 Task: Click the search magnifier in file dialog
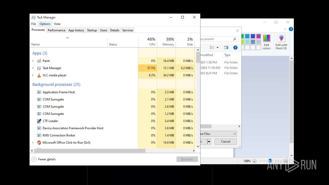pos(234,39)
